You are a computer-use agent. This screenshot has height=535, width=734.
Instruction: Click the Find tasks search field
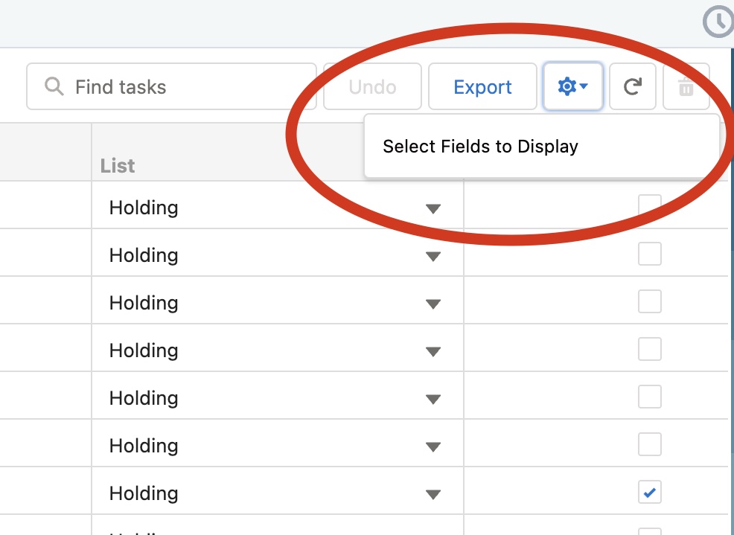[x=171, y=86]
